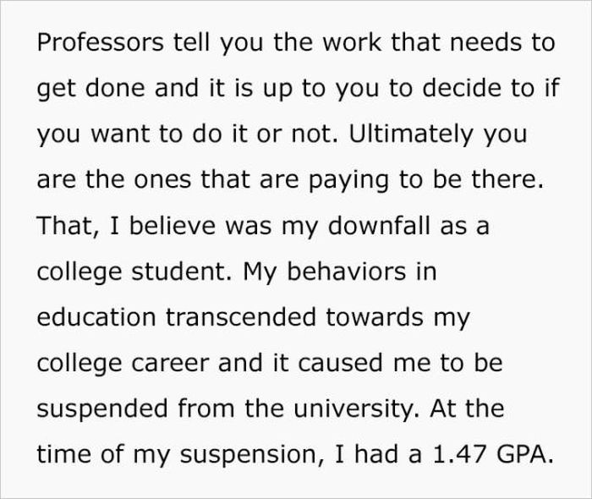This screenshot has height=499, width=592.
Task: Click the word "ones" in the fourth line
Action: [x=162, y=179]
